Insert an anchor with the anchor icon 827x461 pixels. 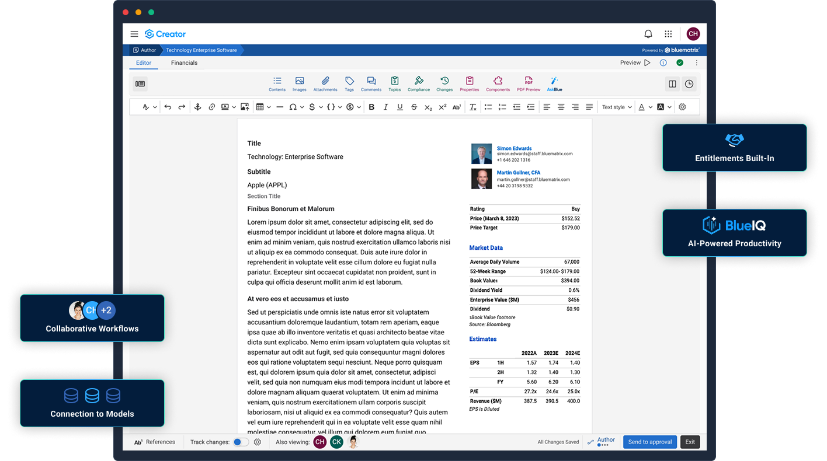197,107
